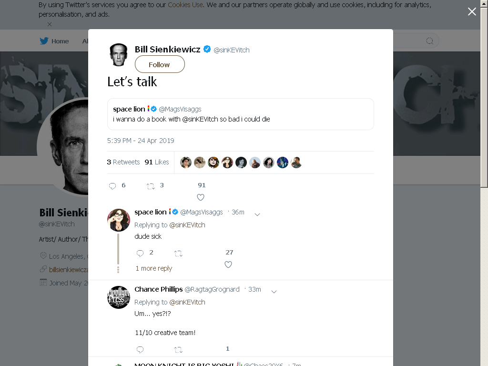Open dropdown arrow on Chance Phillips's reply
This screenshot has height=366, width=488.
click(274, 291)
